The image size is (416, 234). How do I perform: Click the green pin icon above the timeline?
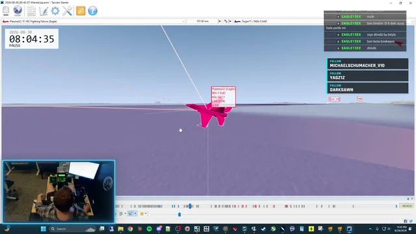point(408,199)
